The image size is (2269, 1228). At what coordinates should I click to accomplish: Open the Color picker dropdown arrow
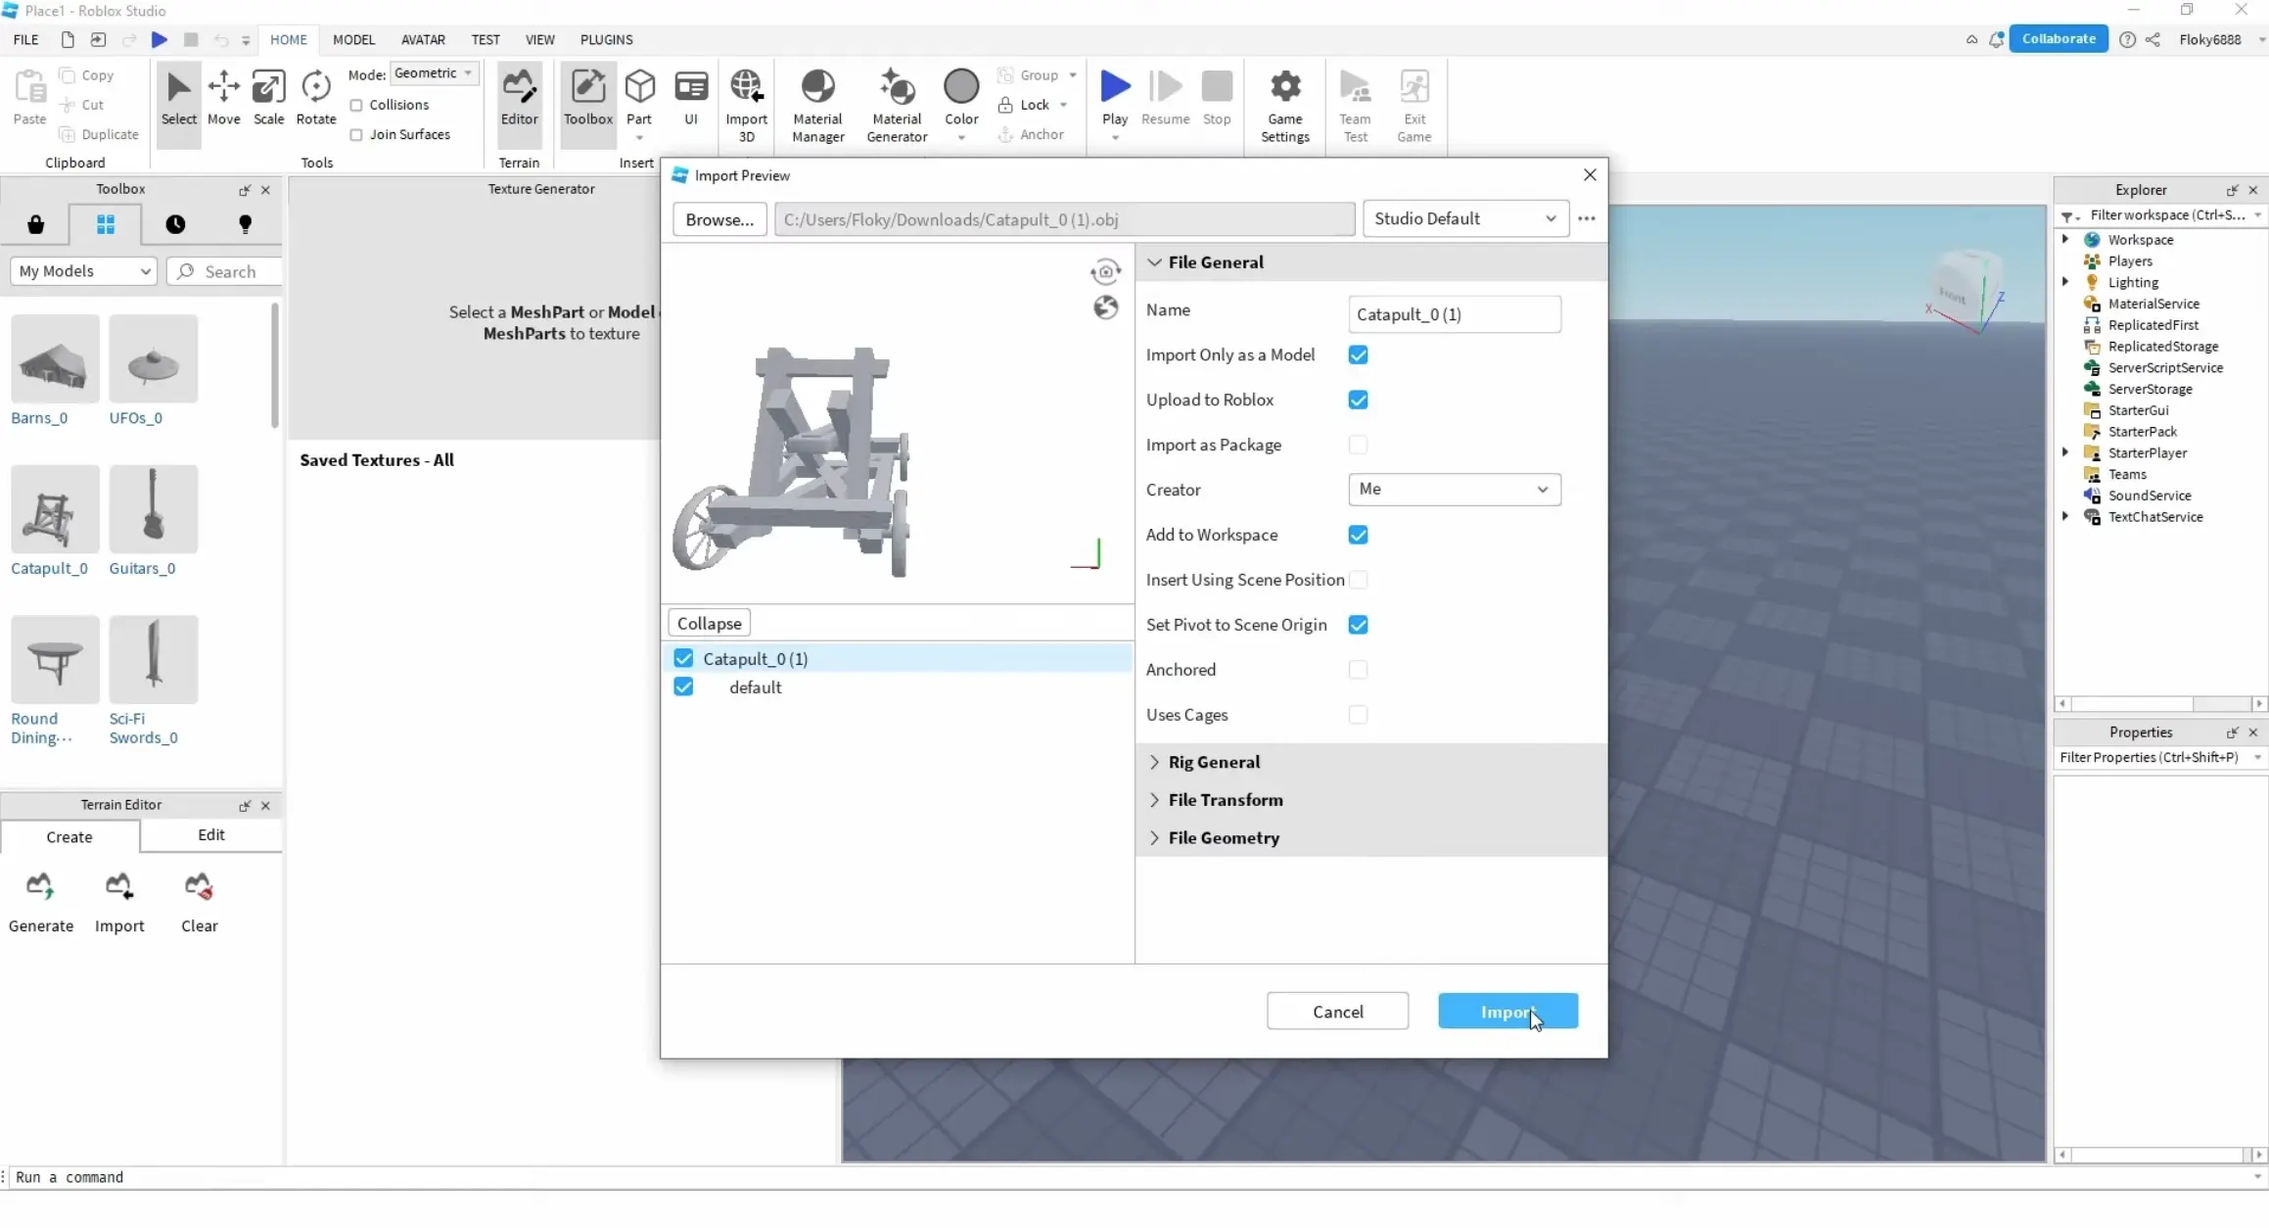pos(961,137)
